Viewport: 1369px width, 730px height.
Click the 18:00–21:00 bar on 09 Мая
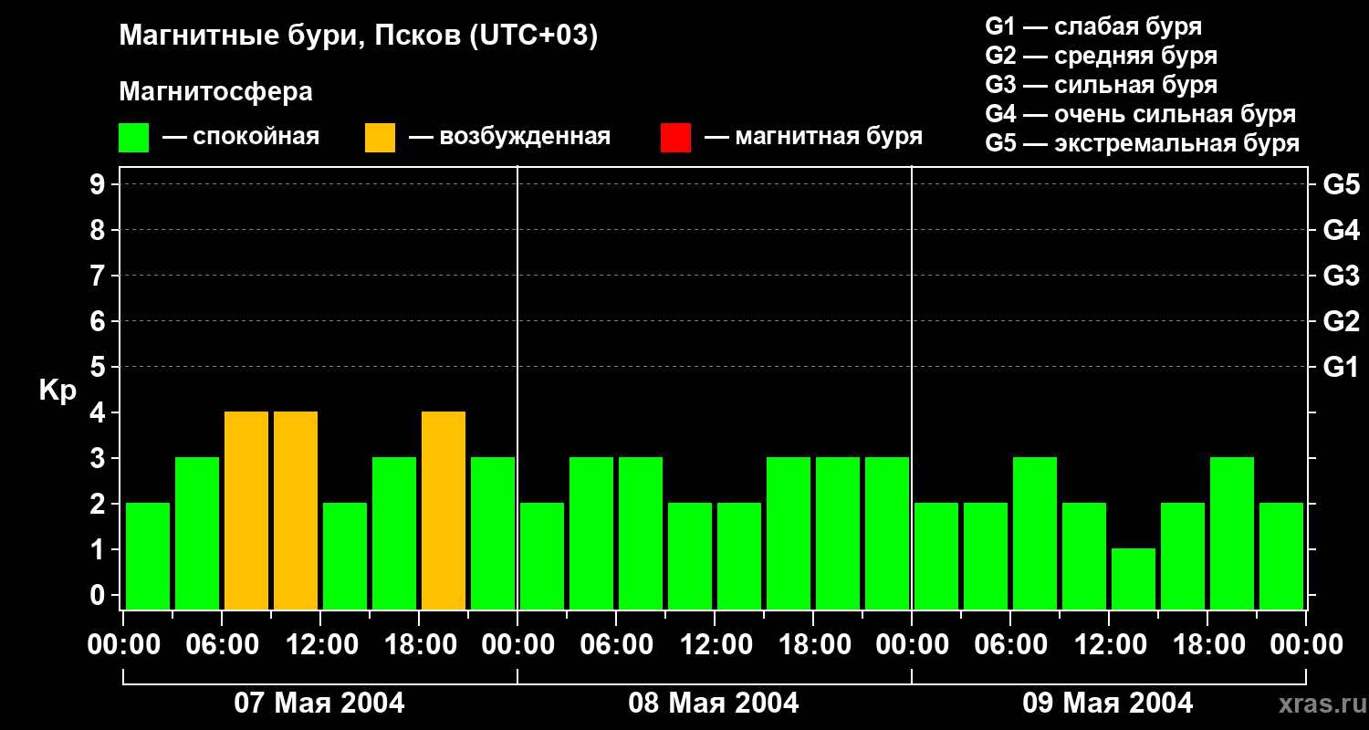(1232, 533)
